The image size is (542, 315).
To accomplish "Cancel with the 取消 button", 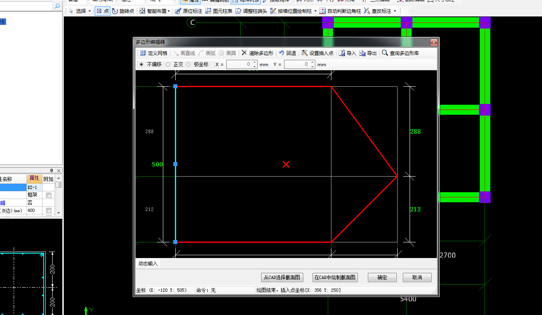I will click(417, 277).
